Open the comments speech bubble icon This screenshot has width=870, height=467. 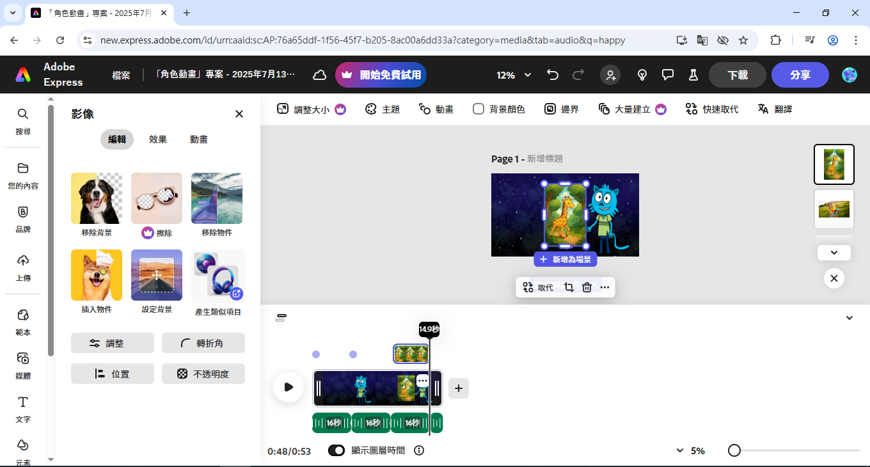[668, 75]
